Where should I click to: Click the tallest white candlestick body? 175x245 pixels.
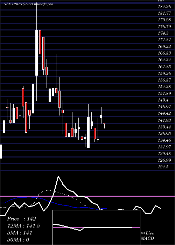point(37,53)
